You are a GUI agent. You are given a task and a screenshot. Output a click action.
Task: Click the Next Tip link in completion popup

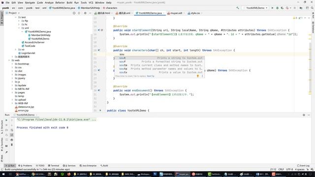tap(151, 76)
